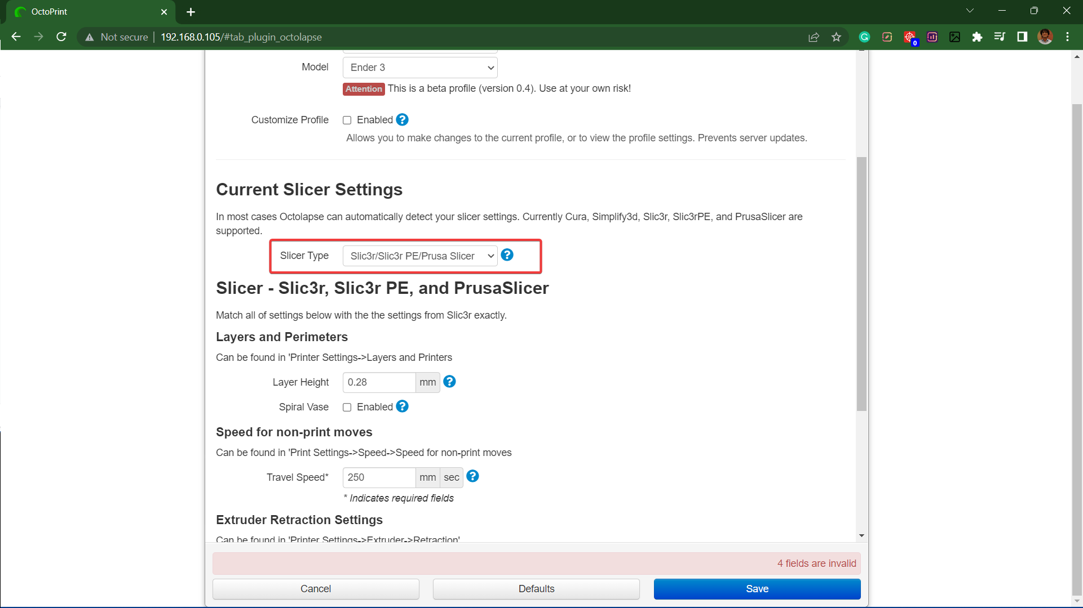Save the printer profile settings
The image size is (1083, 608).
757,589
